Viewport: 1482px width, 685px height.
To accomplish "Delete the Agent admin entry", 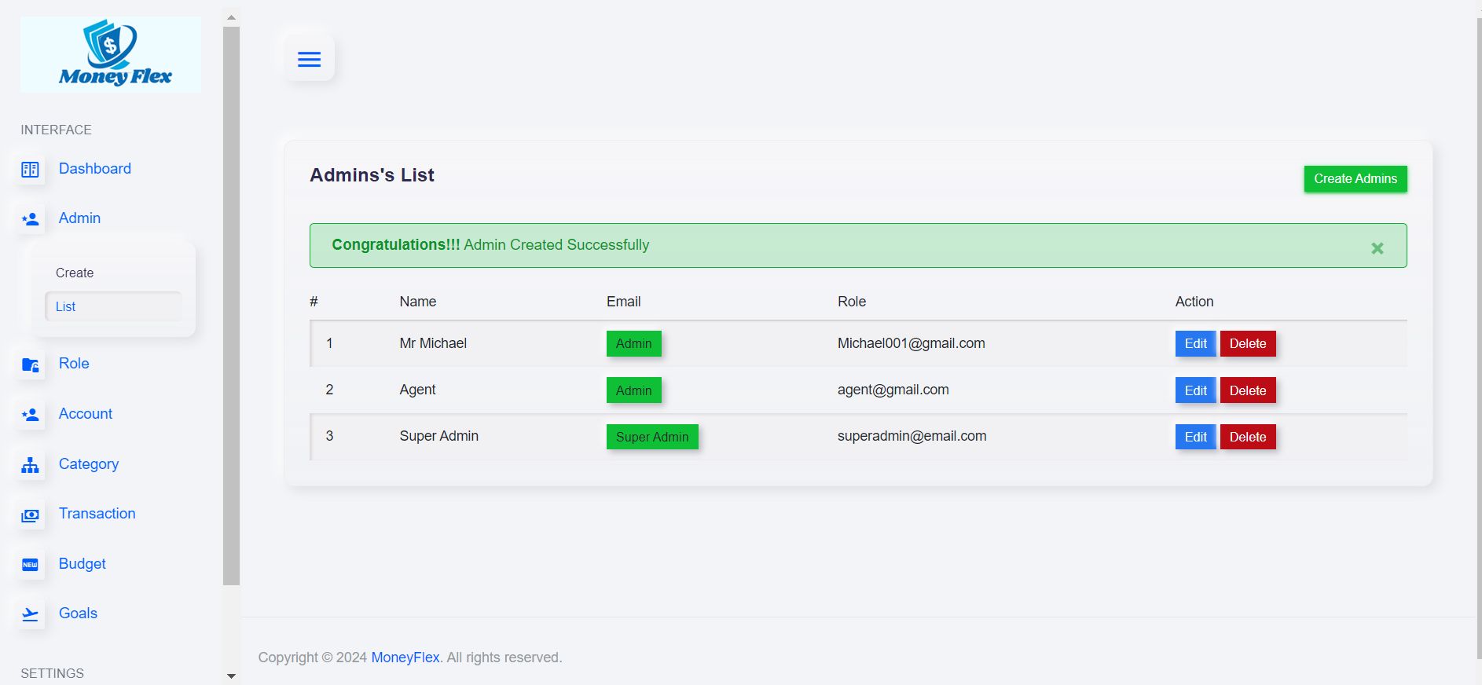I will (x=1247, y=390).
